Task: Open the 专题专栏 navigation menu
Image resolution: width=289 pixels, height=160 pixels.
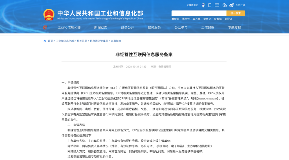Action: [235, 27]
